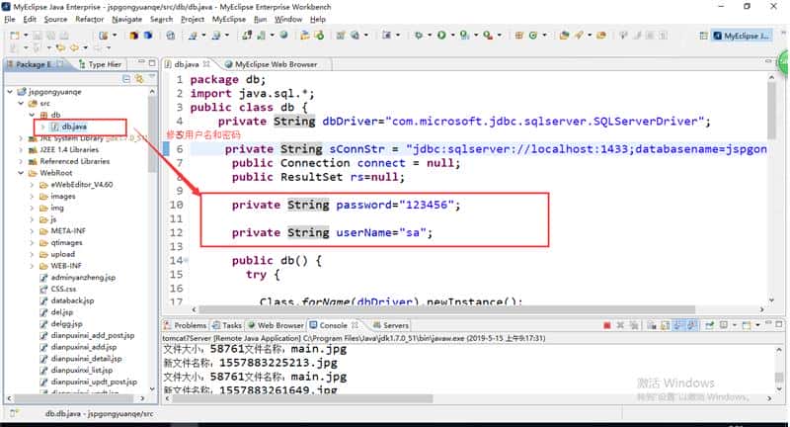This screenshot has height=427, width=790.
Task: Select dianpuxinxi_add_post.jsp in the tree
Action: pos(87,335)
